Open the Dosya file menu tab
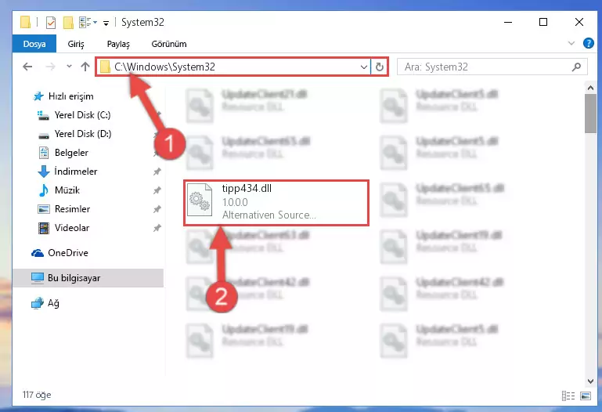The width and height of the screenshot is (602, 412). pyautogui.click(x=34, y=44)
